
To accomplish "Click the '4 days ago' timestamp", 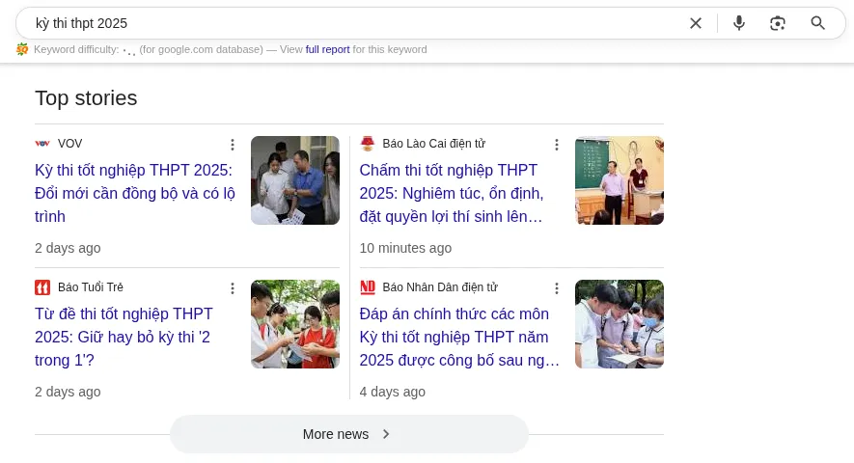I will click(392, 392).
